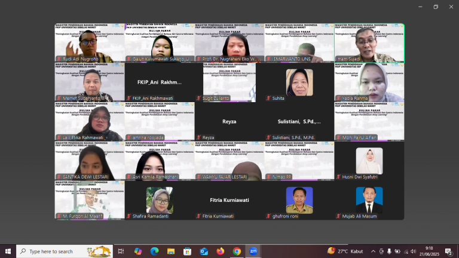Click the Zoom icon in the taskbar
The width and height of the screenshot is (459, 258).
(x=253, y=251)
